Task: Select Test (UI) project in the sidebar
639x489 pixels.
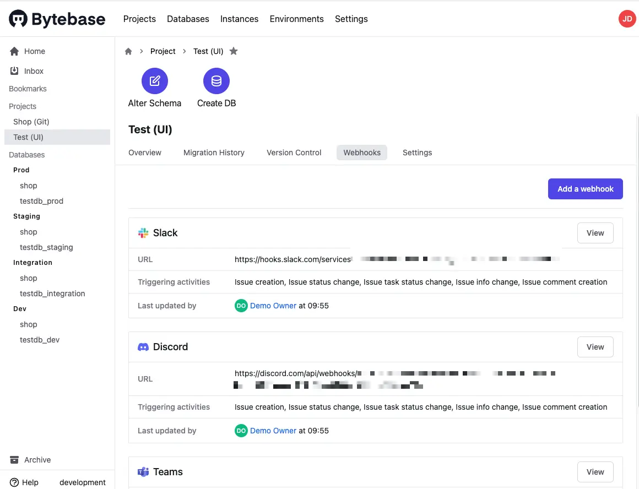Action: point(57,137)
